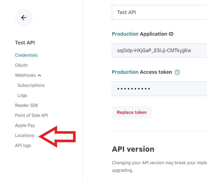Click the masked access token field
Viewport: 207px width, 182px height.
tap(159, 89)
